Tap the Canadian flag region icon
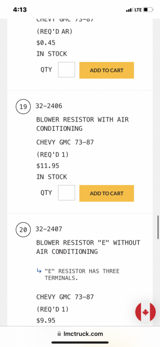 (146, 312)
